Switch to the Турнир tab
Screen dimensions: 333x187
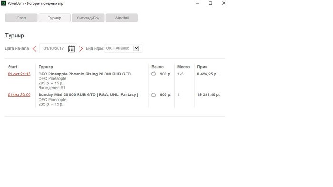[55, 18]
